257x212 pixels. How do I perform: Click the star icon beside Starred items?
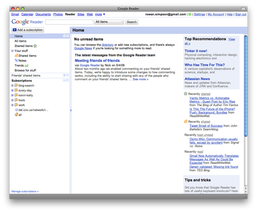35,46
